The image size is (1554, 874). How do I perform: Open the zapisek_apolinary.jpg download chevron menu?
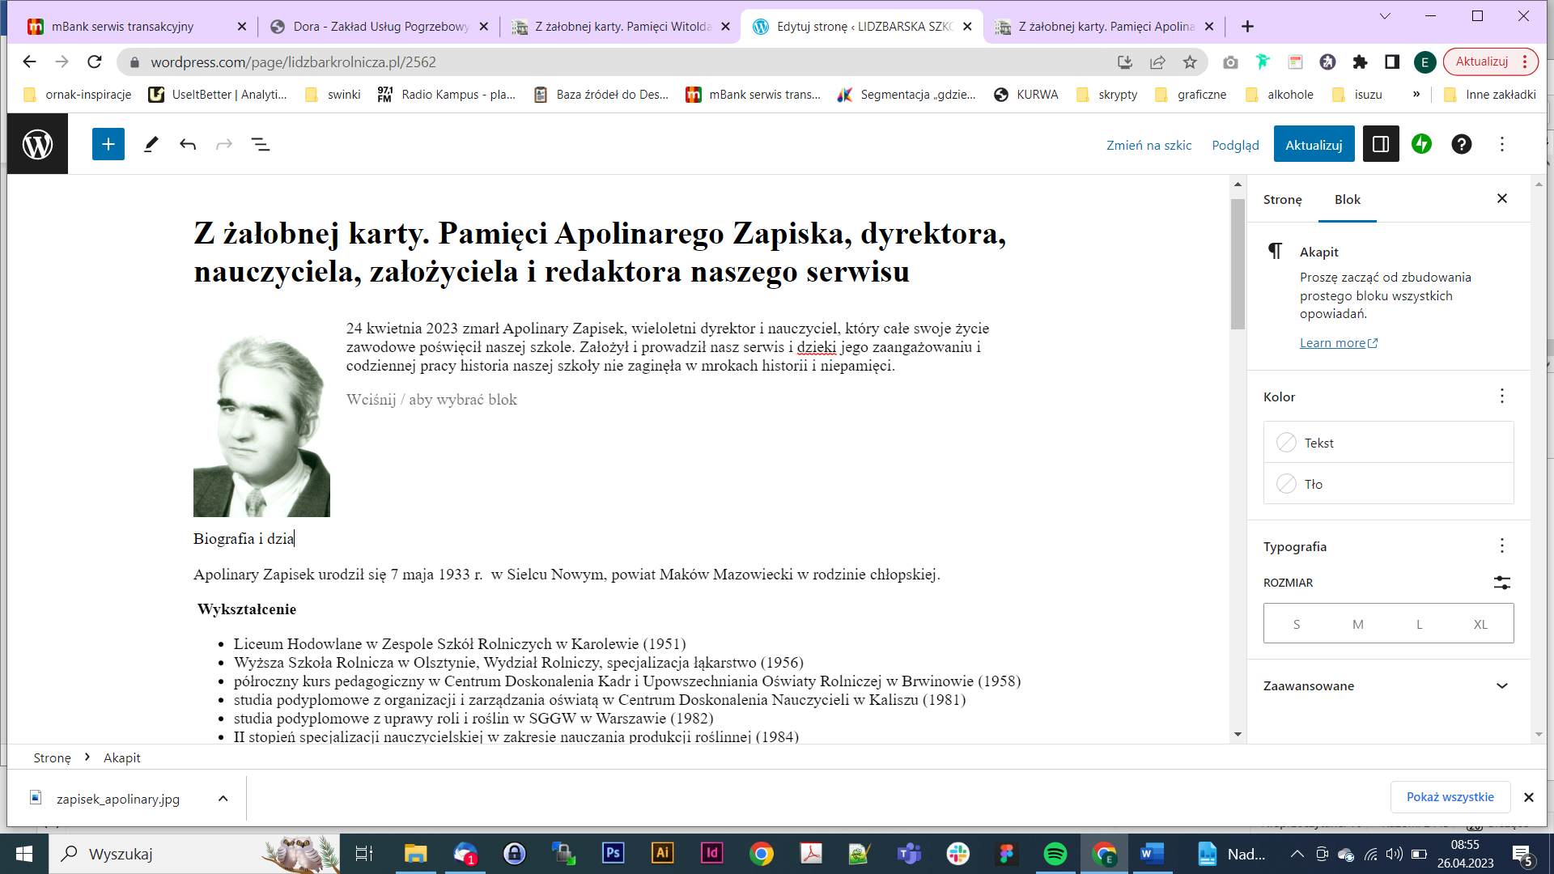click(223, 799)
